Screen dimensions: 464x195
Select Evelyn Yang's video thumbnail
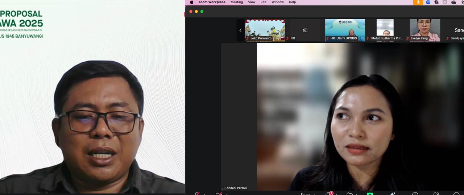tap(425, 30)
